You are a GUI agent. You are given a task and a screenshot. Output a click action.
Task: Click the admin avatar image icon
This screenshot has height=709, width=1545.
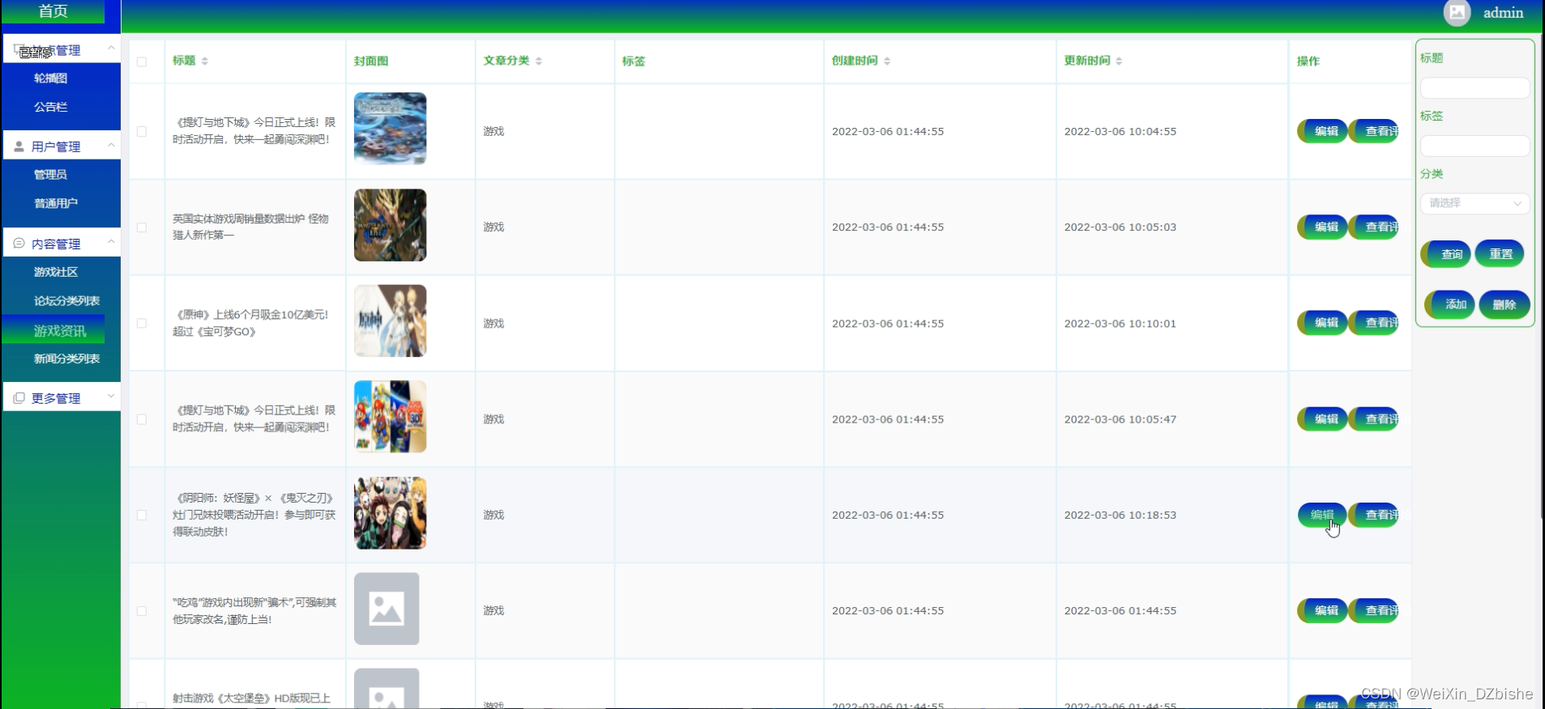click(1457, 12)
